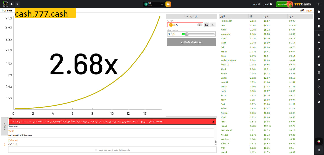The image size is (324, 155).
Task: Click the megaphone announcements icon
Action: 319,65
